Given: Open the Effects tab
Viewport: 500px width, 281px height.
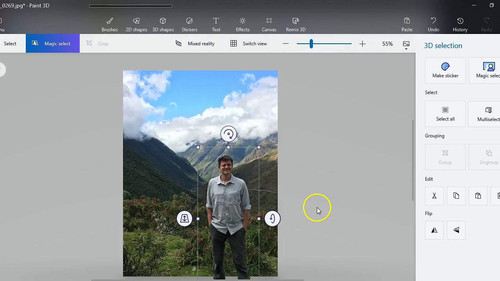Looking at the screenshot, I should tap(243, 25).
